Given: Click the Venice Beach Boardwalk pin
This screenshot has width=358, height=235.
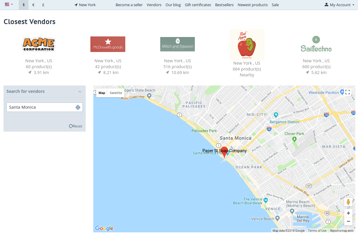Looking at the screenshot, I should pos(266,200).
